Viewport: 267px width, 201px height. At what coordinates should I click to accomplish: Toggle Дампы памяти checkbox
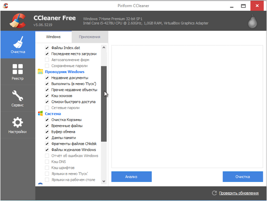click(47, 138)
